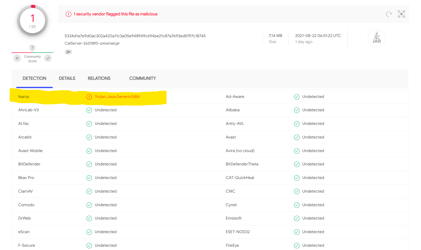Click the detection score circle showing 1/55
This screenshot has height=250, width=421.
point(32,21)
